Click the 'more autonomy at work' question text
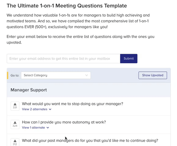The image size is (177, 146). [64, 122]
